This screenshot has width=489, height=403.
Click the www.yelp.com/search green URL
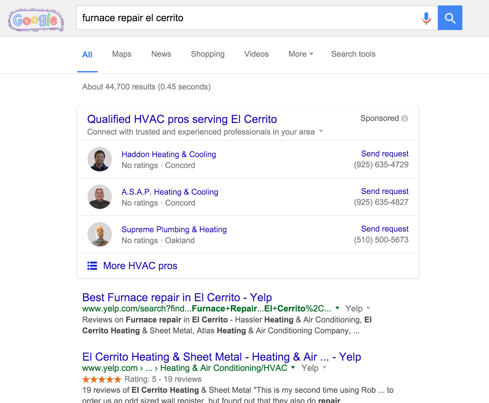pyautogui.click(x=207, y=308)
